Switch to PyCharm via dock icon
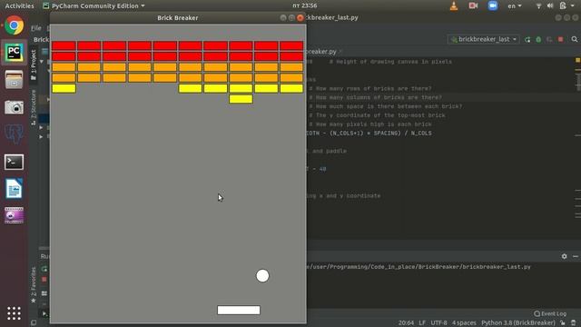 (15, 53)
